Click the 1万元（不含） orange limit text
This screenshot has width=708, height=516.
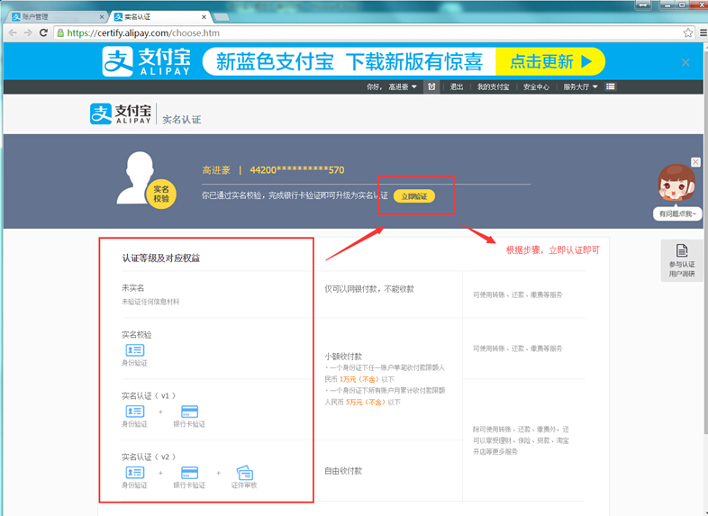coord(360,379)
